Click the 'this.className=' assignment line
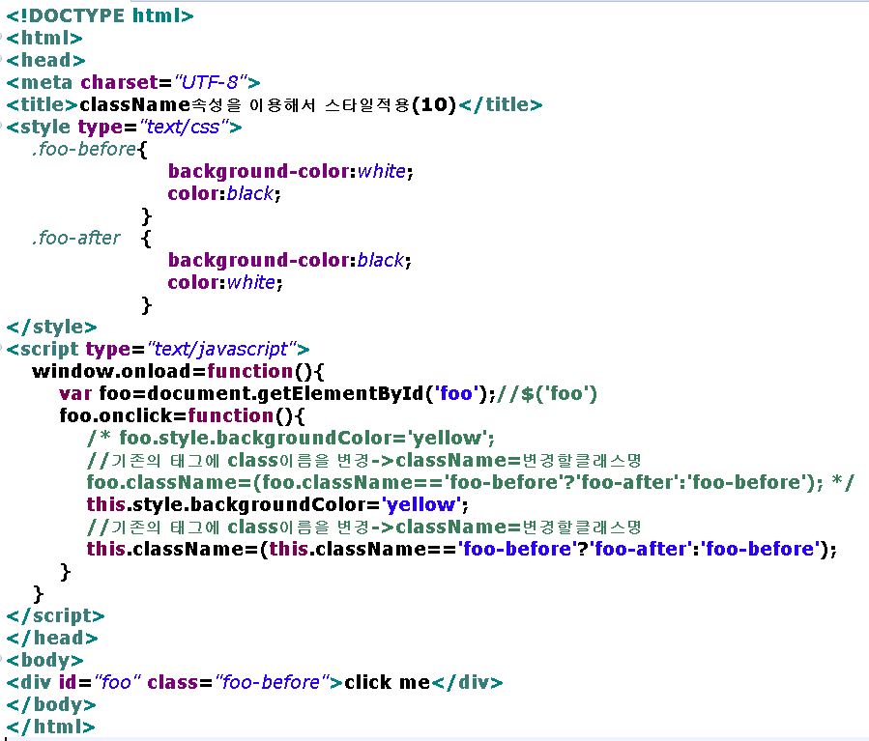The image size is (869, 741). 462,549
